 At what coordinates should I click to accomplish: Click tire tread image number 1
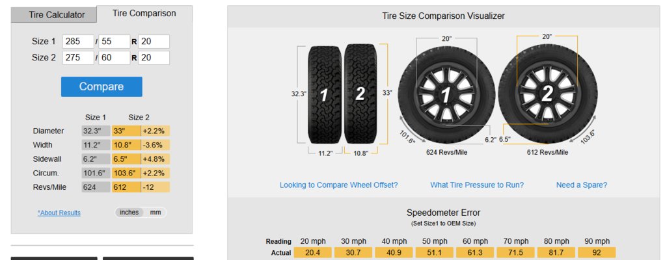(325, 95)
